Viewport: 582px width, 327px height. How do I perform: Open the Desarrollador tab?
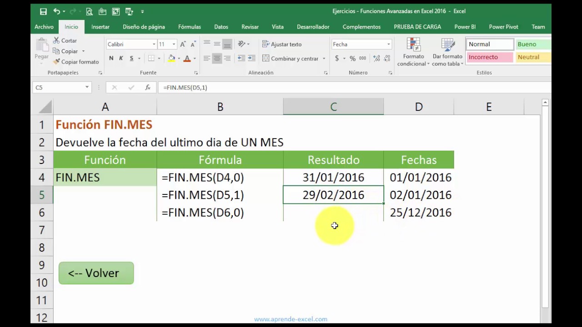click(313, 27)
